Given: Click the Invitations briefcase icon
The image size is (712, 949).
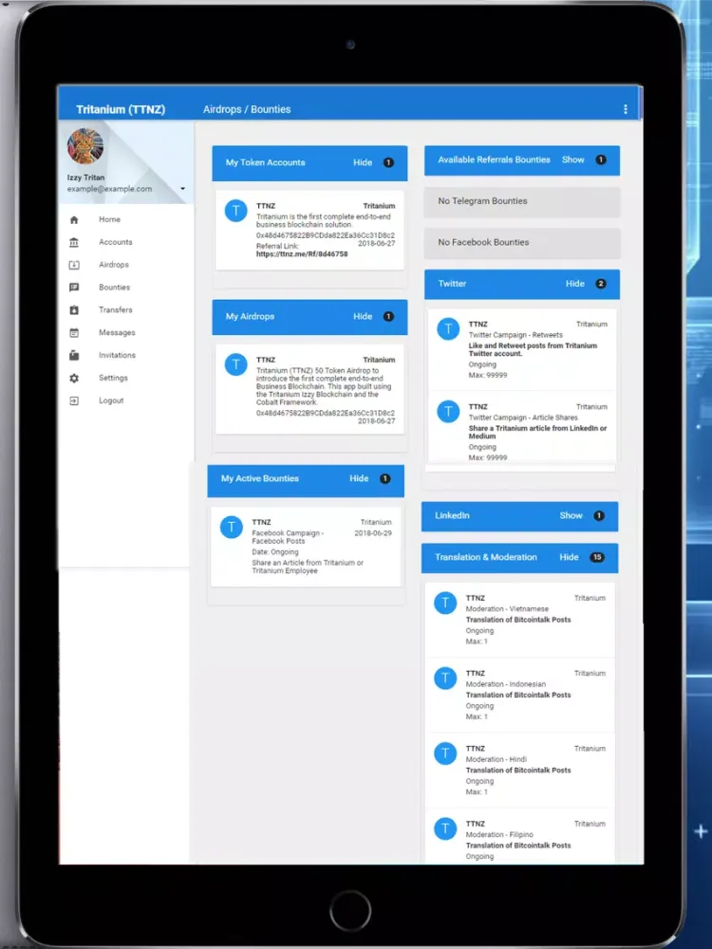Looking at the screenshot, I should point(74,355).
